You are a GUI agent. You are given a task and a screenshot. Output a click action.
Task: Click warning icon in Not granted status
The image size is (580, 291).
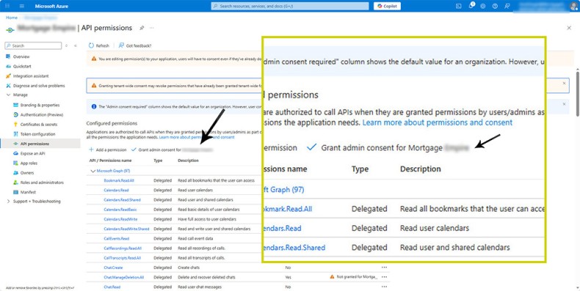332,276
